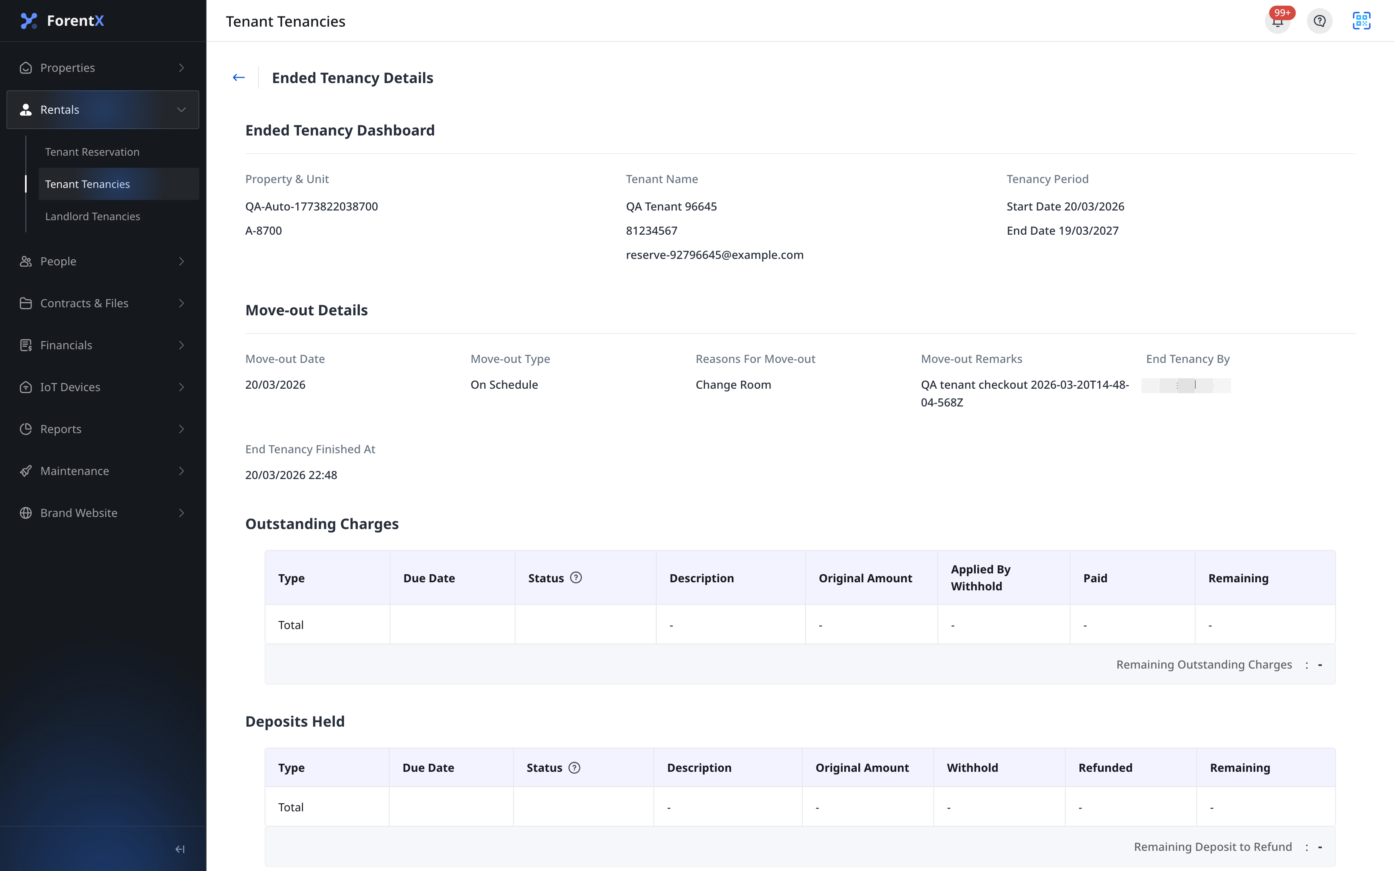The height and width of the screenshot is (871, 1394).
Task: Click the Financials ledger icon
Action: [26, 345]
